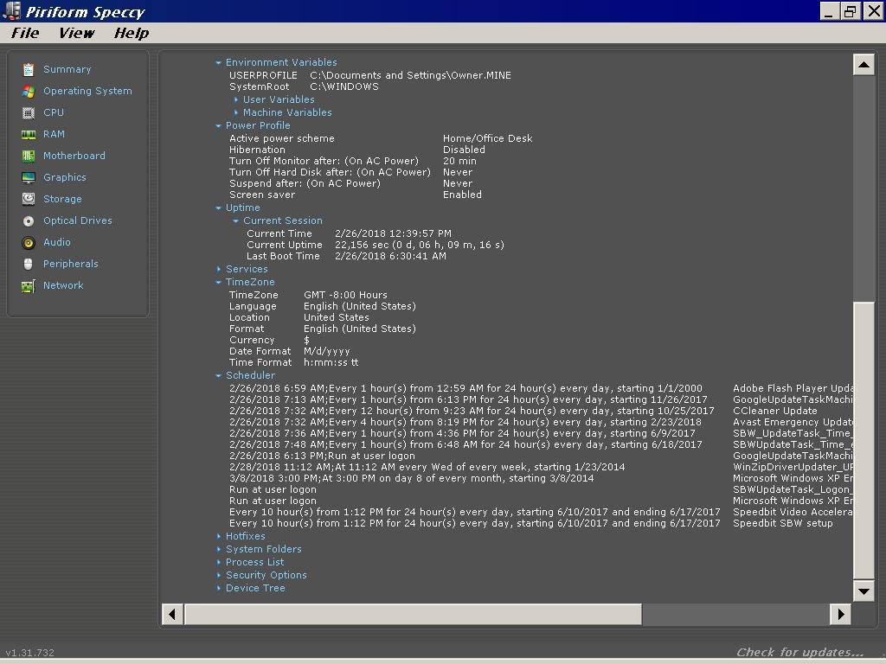
Task: Click the Check for updates link
Action: tap(799, 652)
